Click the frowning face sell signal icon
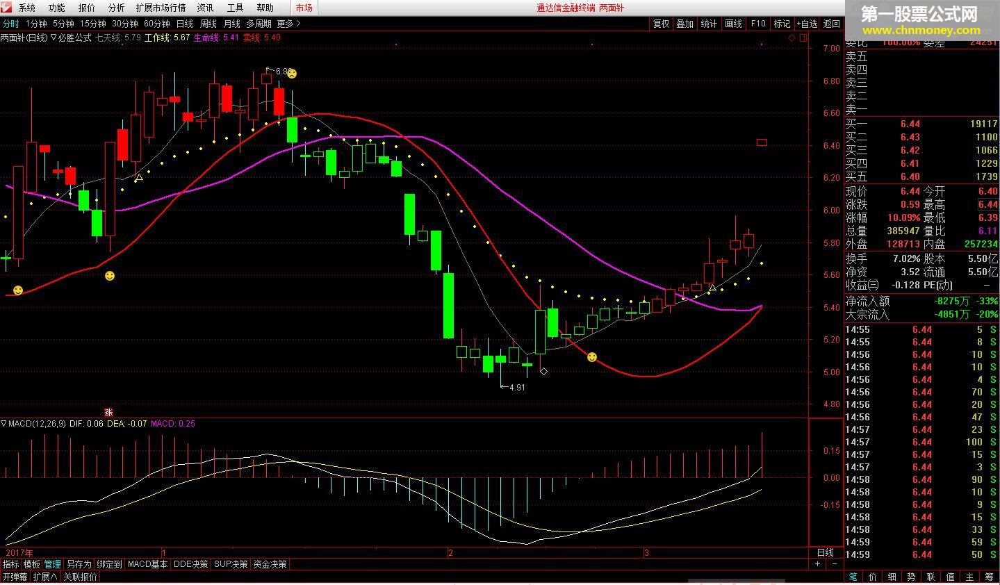 pyautogui.click(x=293, y=74)
